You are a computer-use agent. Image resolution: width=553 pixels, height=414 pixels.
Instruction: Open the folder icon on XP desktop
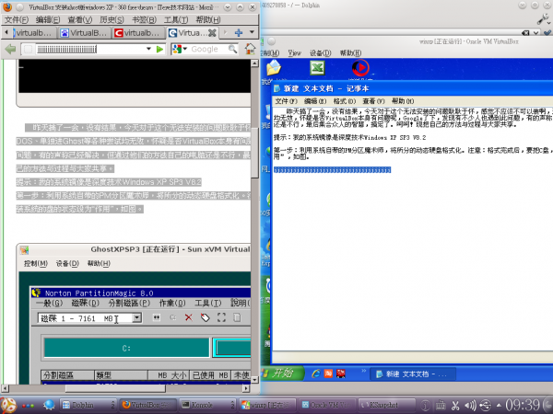coord(274,68)
